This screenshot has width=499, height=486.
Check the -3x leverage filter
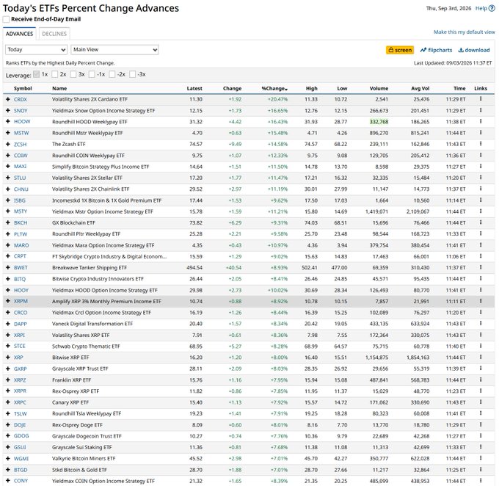[x=132, y=74]
